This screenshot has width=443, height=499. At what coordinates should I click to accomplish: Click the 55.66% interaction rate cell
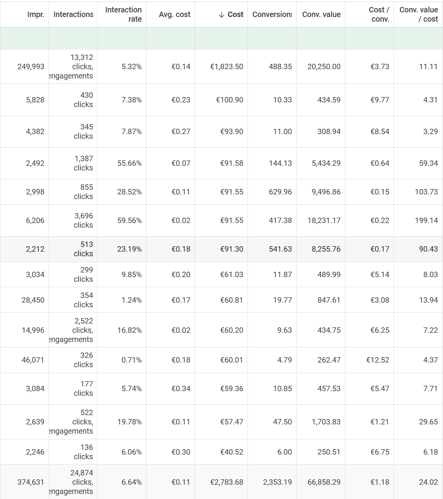tap(129, 163)
